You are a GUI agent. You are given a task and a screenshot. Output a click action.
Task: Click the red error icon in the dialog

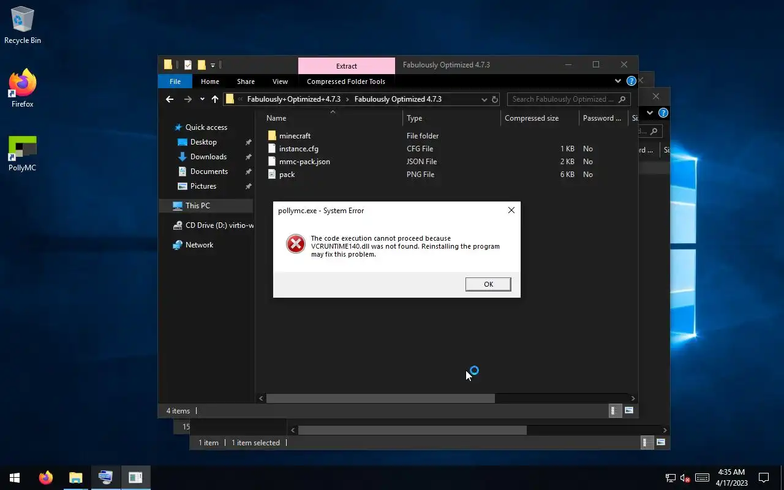pyautogui.click(x=296, y=244)
